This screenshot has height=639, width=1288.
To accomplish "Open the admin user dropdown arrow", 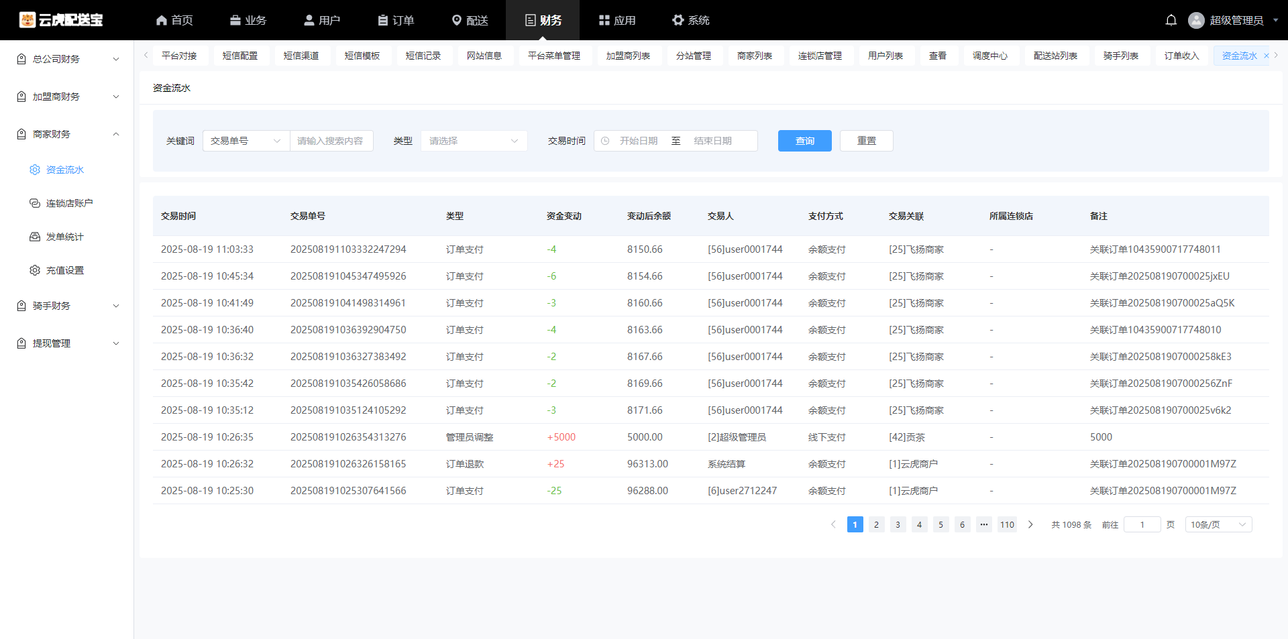I will point(1275,20).
